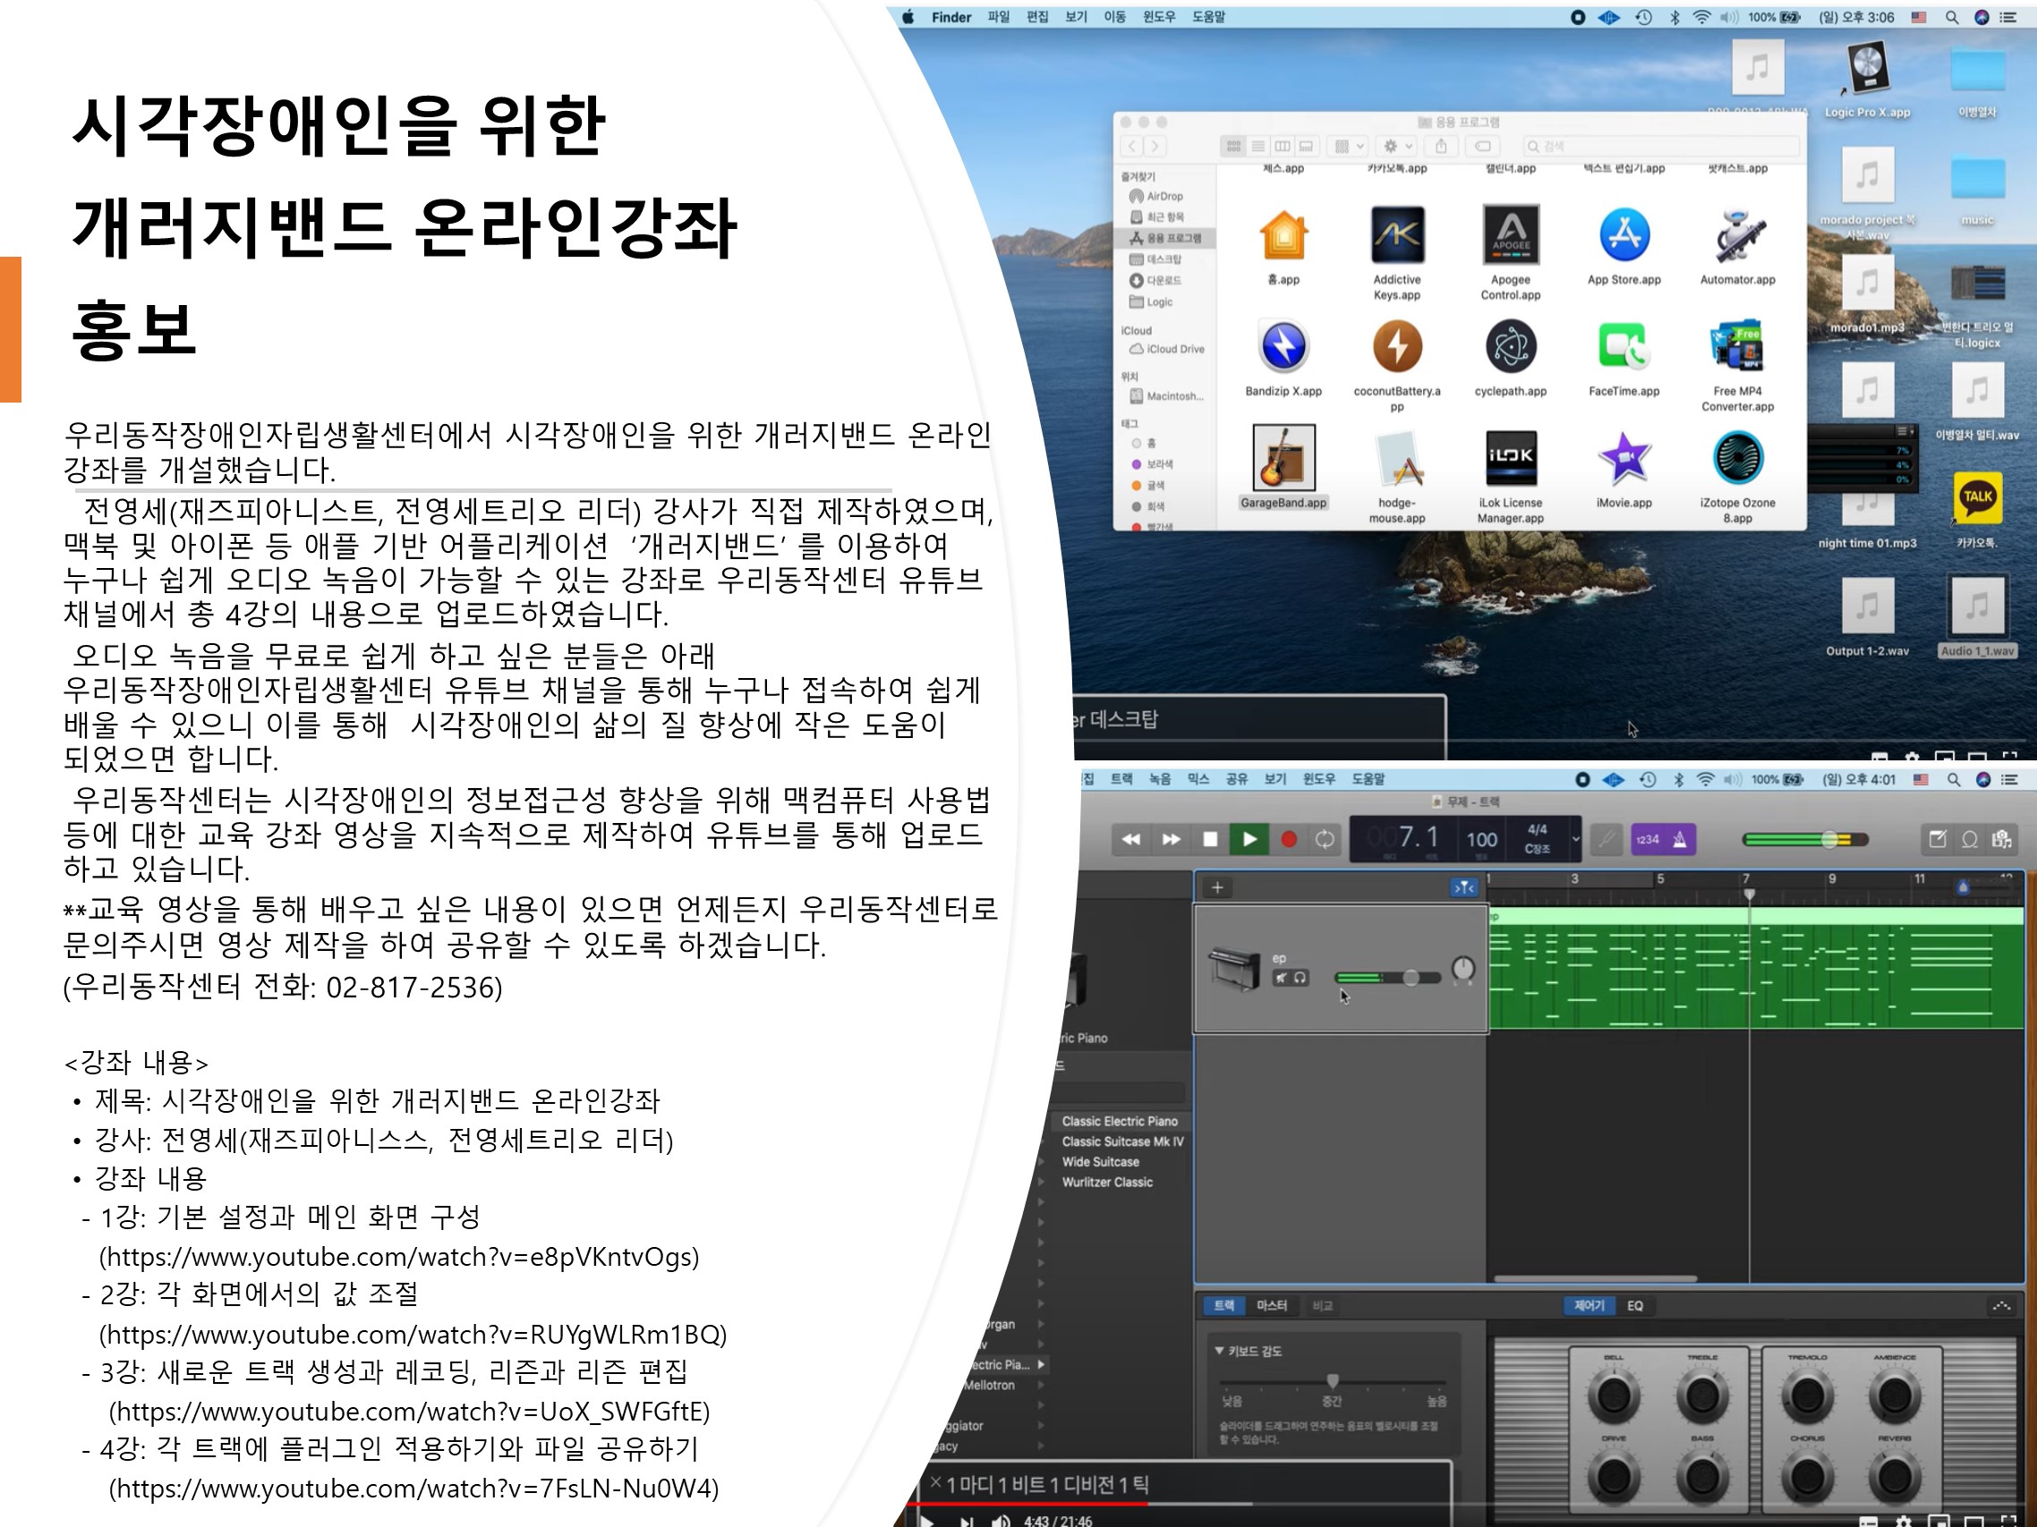Screen dimensions: 2037x1527
Task: Expand the Mellotron library category arrow
Action: tap(1042, 1385)
